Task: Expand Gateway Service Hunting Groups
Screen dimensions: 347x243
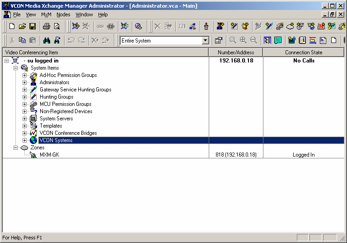Action: (x=24, y=90)
